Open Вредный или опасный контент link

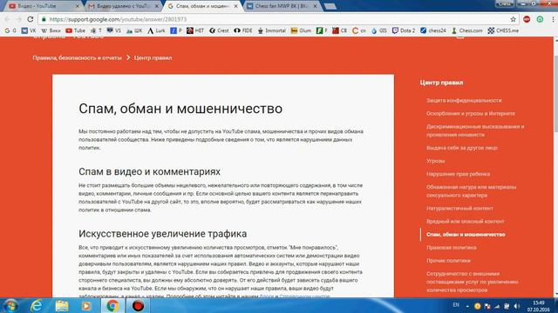point(465,222)
